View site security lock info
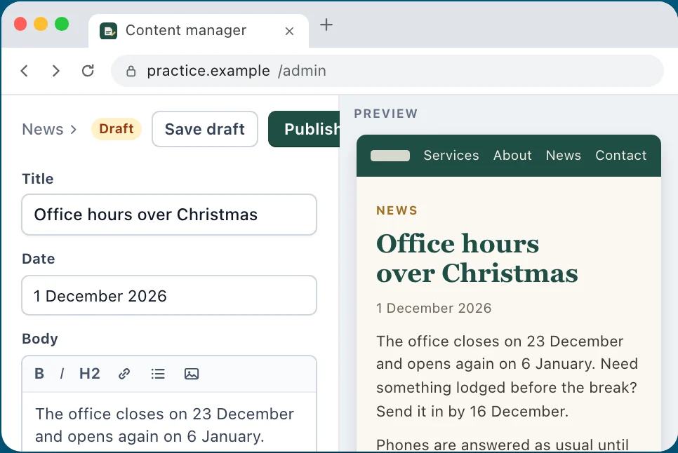The image size is (678, 453). click(x=131, y=72)
